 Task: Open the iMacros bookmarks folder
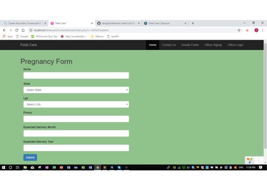point(98,36)
